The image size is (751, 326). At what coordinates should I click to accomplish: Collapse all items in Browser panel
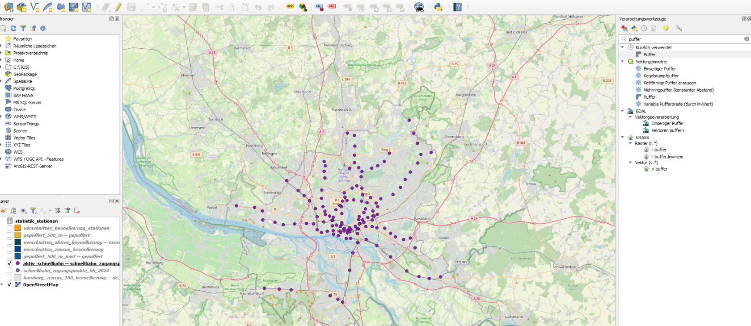tap(33, 28)
